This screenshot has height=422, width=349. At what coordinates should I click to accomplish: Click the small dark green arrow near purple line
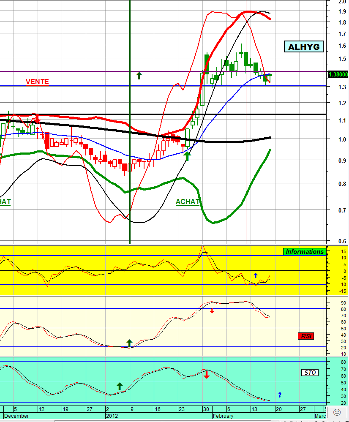[139, 76]
